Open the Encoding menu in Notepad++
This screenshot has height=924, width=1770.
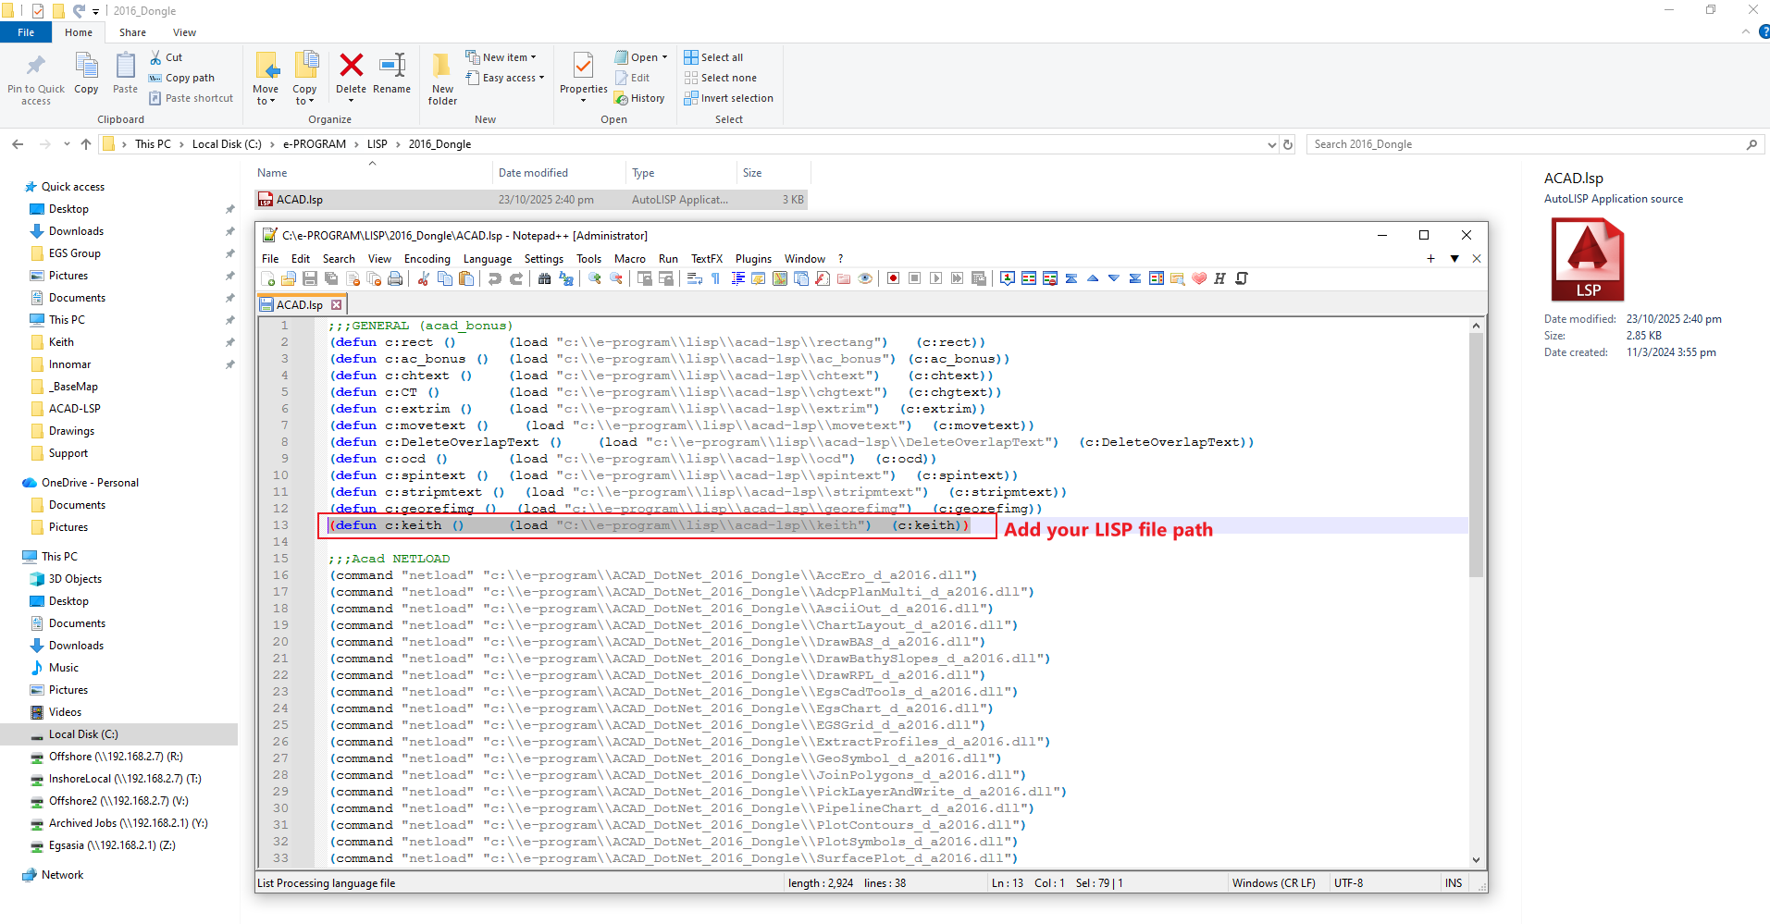pos(427,259)
